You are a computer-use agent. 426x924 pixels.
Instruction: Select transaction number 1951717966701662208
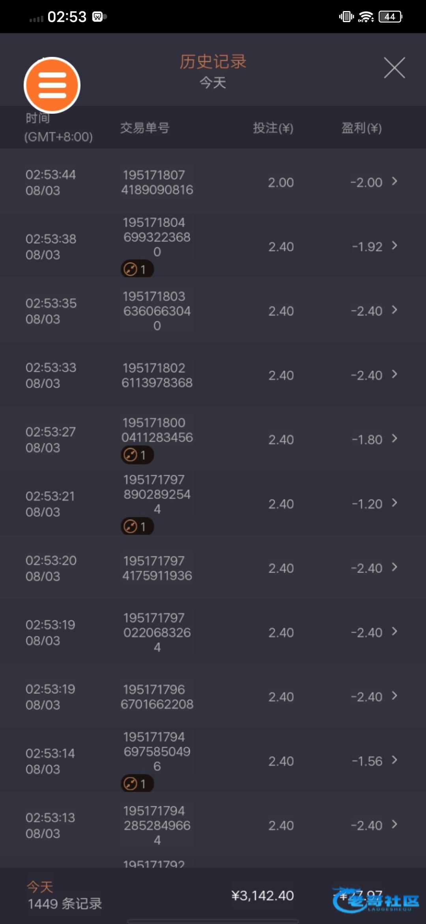tap(157, 697)
